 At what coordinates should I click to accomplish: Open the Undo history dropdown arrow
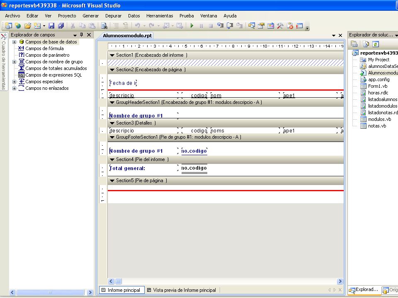(x=144, y=26)
